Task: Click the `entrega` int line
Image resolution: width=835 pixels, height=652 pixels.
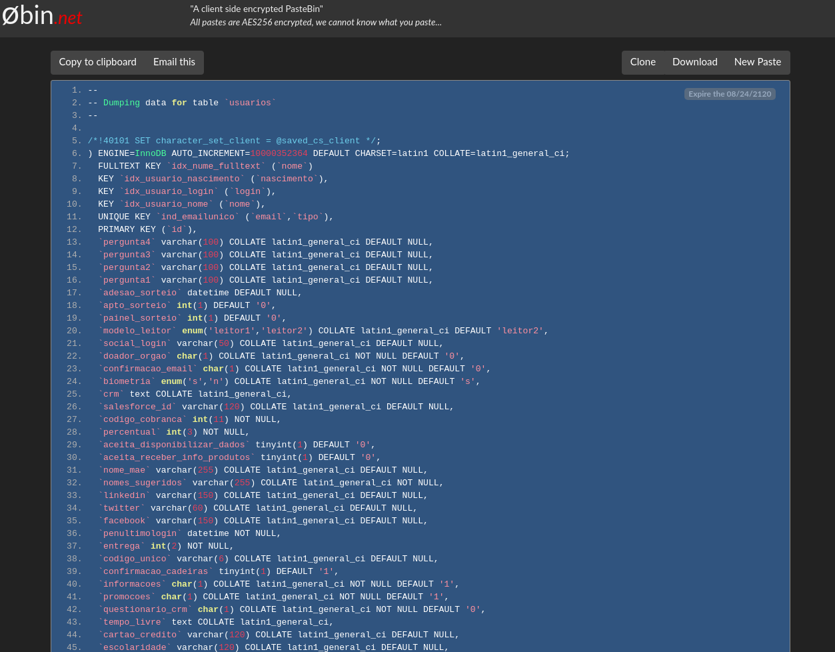Action: pos(166,546)
